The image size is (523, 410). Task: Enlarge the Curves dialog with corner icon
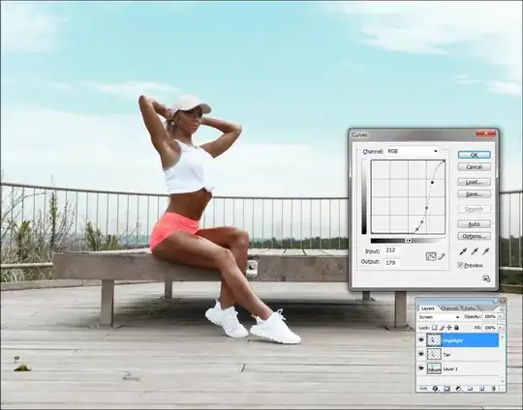[x=486, y=278]
